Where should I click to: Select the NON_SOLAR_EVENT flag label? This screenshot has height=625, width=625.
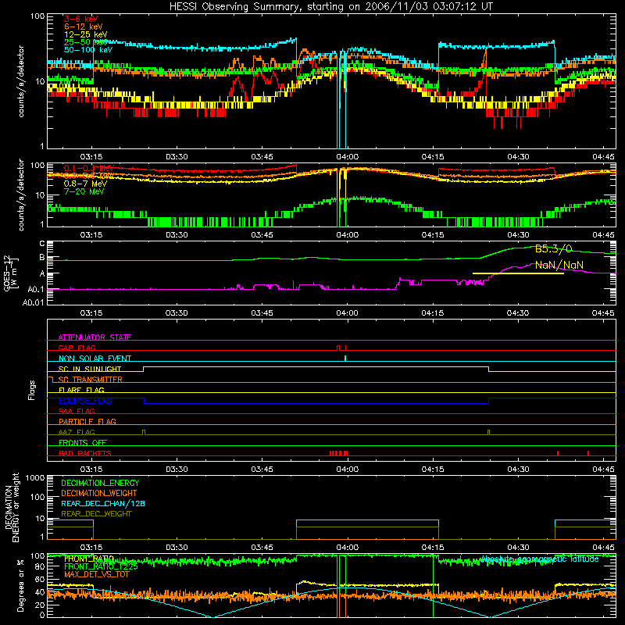coord(95,359)
